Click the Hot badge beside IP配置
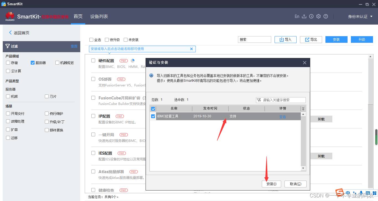The width and height of the screenshot is (378, 201). click(x=120, y=116)
